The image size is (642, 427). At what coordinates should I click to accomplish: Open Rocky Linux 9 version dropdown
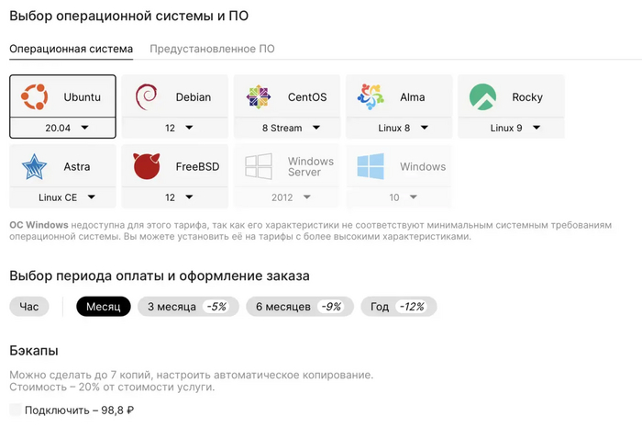coord(512,128)
